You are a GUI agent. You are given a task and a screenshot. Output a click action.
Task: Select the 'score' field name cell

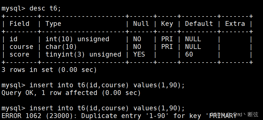tap(19, 54)
